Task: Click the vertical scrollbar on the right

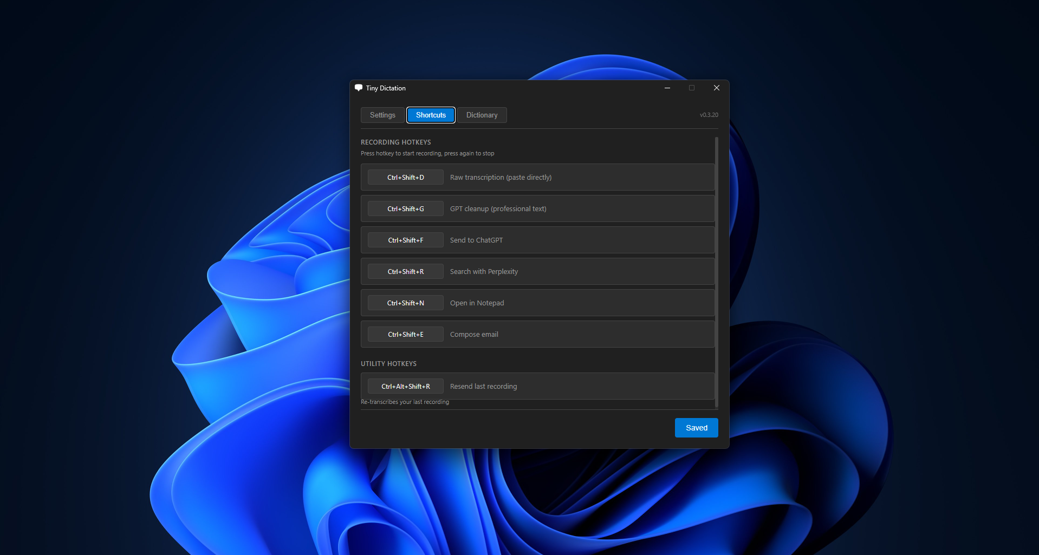Action: 716,271
